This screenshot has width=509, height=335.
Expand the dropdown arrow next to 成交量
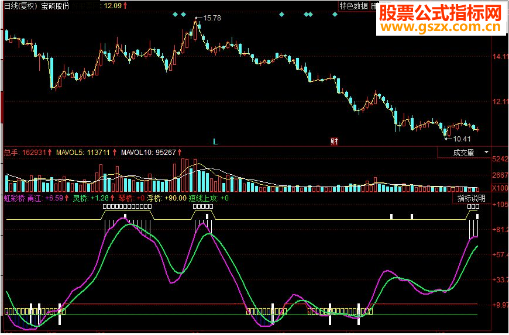486,153
